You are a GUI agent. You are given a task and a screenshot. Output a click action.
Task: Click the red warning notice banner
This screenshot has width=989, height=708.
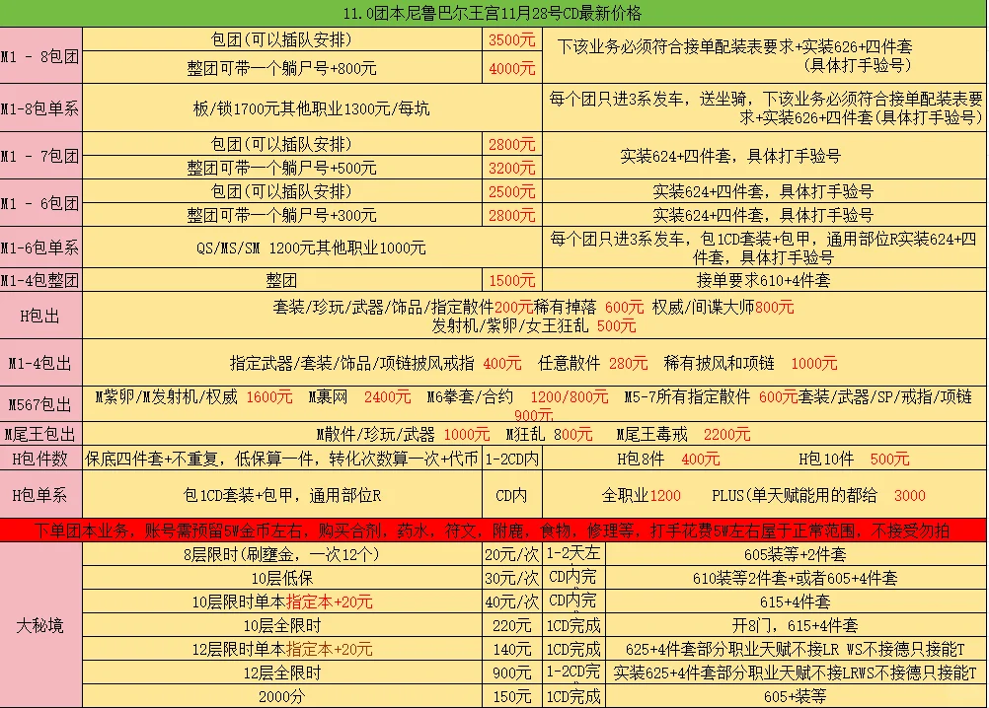click(x=494, y=531)
